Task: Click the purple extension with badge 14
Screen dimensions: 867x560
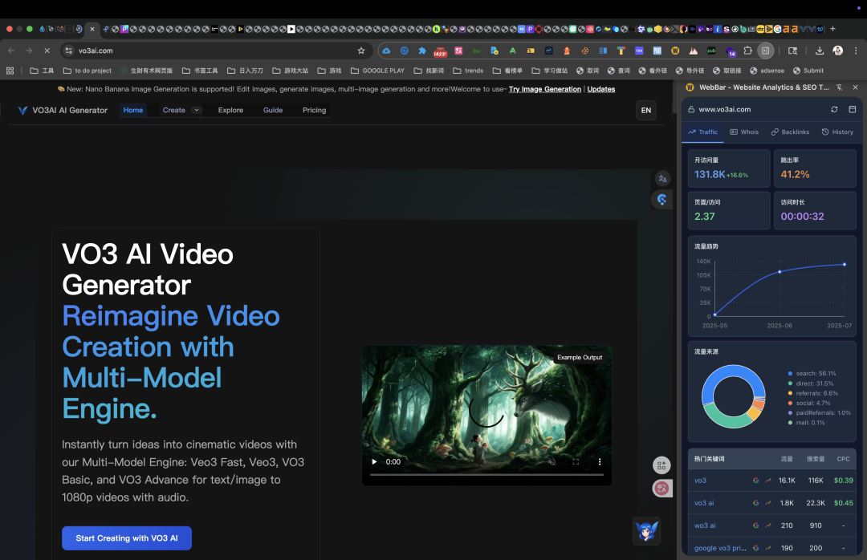Action: tap(730, 51)
